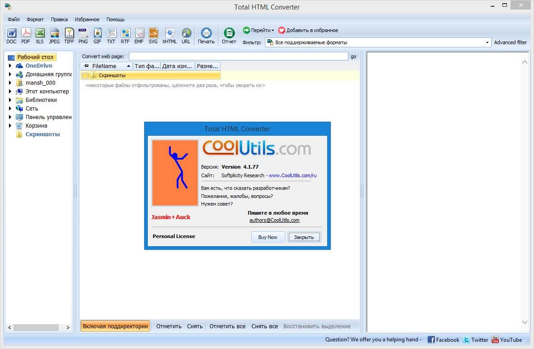Click Отметить все button
The image size is (534, 349).
(x=228, y=326)
